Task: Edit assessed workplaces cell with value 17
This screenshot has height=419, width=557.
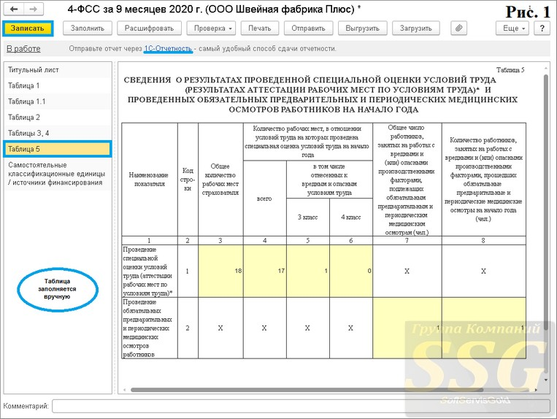Action: (265, 271)
